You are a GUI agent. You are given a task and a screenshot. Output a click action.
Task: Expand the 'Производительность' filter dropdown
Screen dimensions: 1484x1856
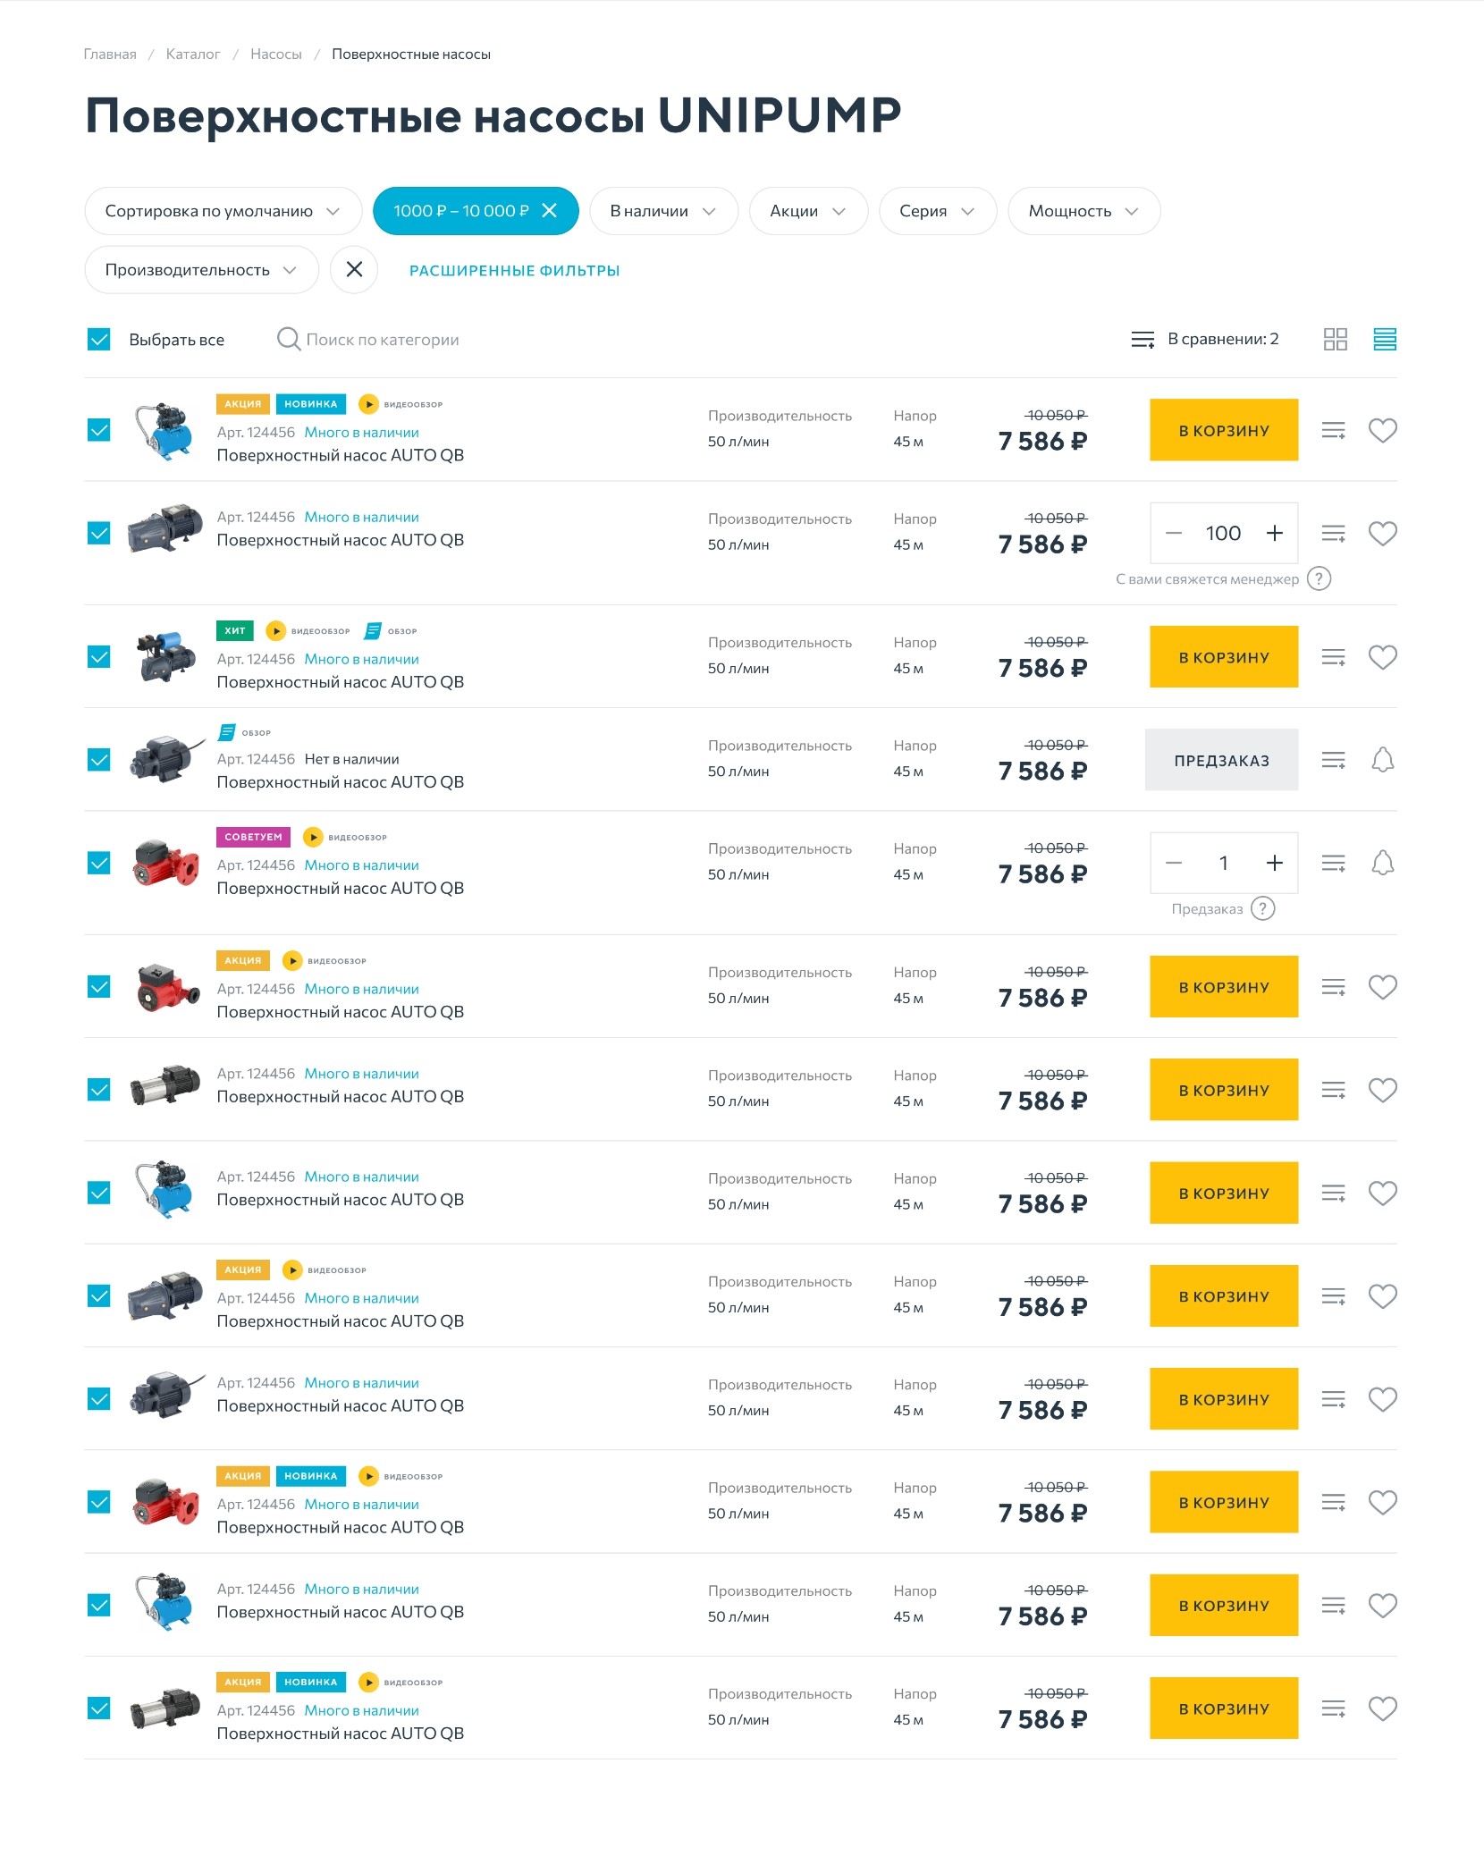pyautogui.click(x=201, y=270)
